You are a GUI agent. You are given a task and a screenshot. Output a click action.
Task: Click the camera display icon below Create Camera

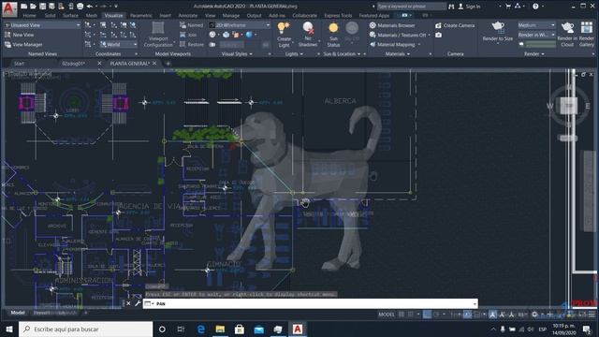[x=438, y=35]
